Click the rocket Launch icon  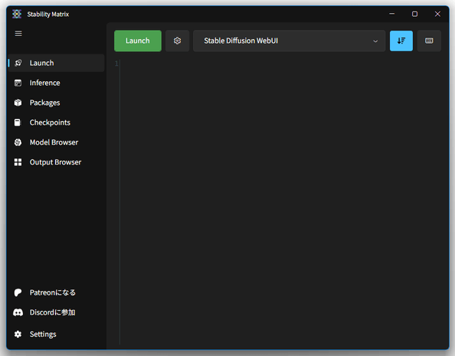pyautogui.click(x=18, y=63)
